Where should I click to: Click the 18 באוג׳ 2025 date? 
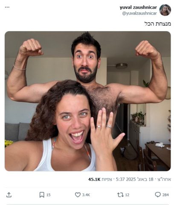point(139,179)
